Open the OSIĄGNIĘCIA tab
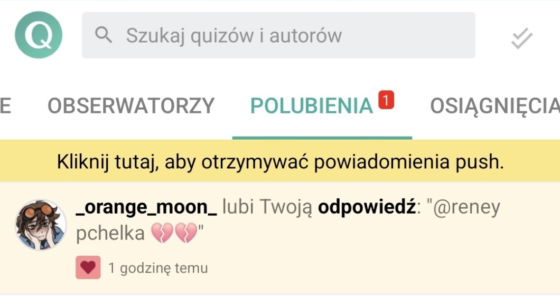The image size is (560, 308). coord(494,106)
